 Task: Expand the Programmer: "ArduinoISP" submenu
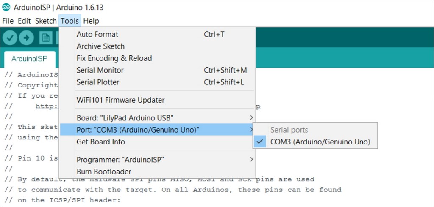157,160
